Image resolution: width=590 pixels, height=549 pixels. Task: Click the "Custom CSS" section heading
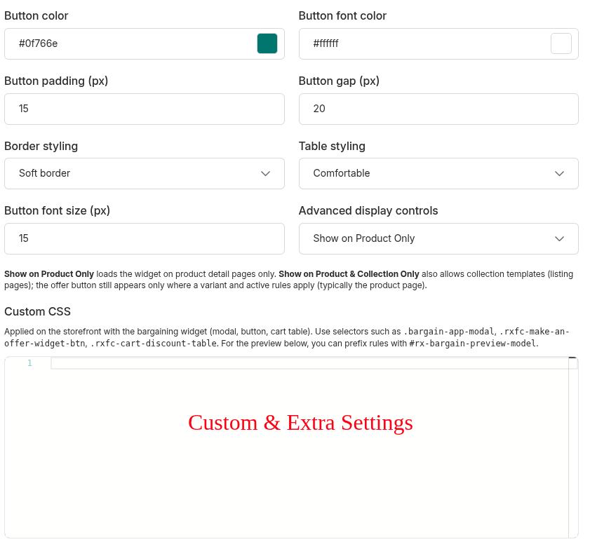(38, 312)
